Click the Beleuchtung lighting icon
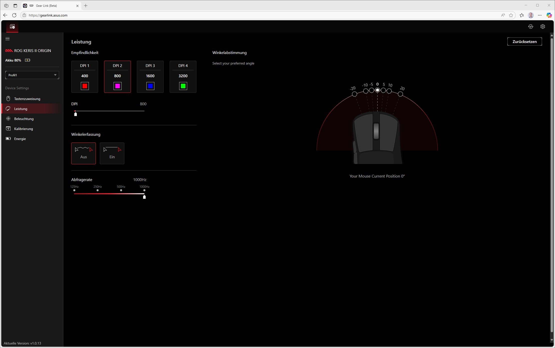This screenshot has height=348, width=555. point(8,119)
